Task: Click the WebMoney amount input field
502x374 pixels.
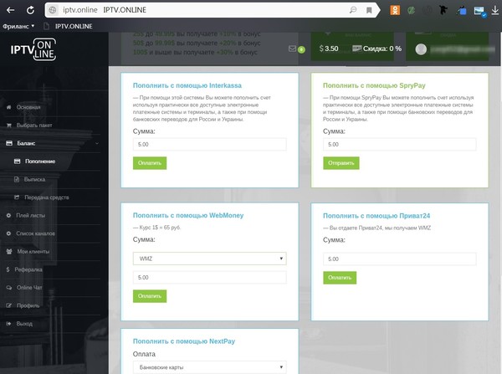Action: (210, 278)
